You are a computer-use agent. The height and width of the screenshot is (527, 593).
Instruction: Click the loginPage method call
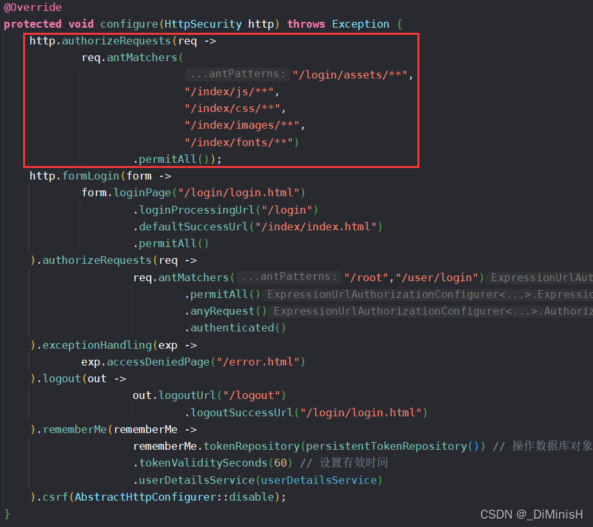pyautogui.click(x=142, y=193)
